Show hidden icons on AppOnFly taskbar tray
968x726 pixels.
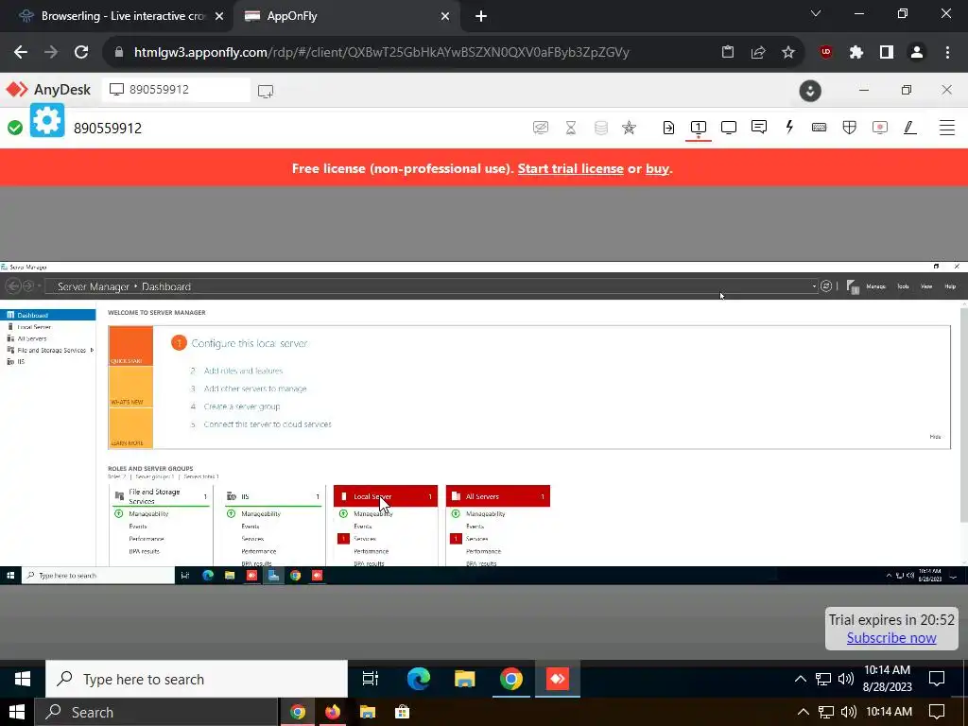[x=800, y=679]
